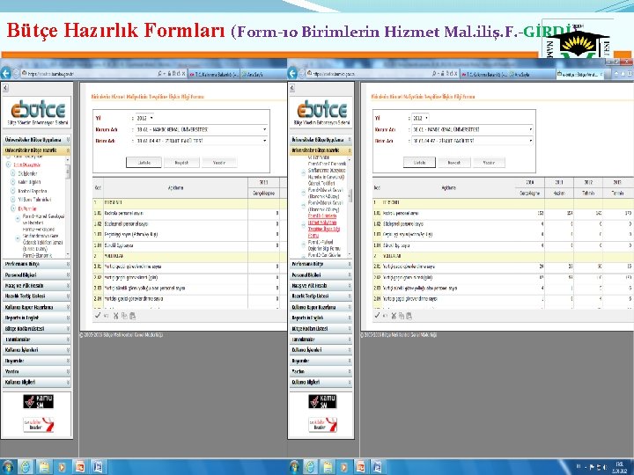Screen dimensions: 634x475
Task: Open the Birim Adı dropdown in the left form
Action: click(202, 141)
